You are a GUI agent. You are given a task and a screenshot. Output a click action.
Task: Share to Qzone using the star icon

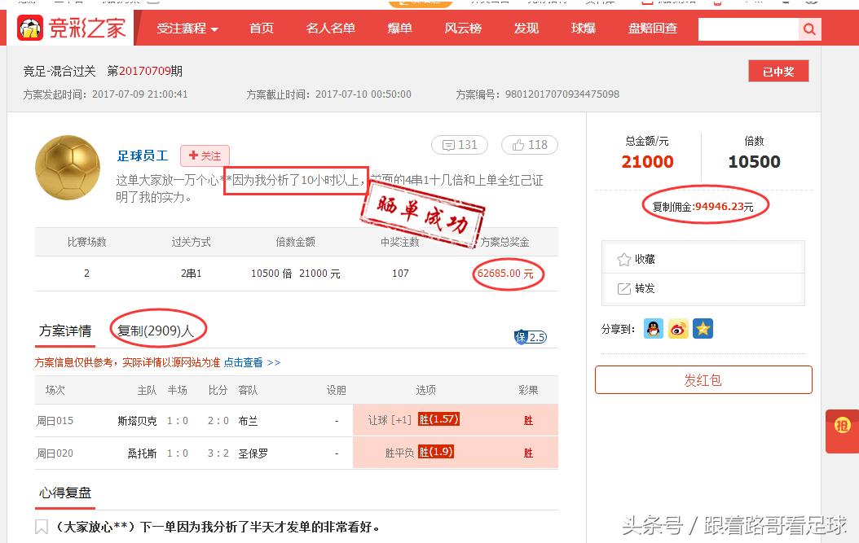[x=702, y=329]
